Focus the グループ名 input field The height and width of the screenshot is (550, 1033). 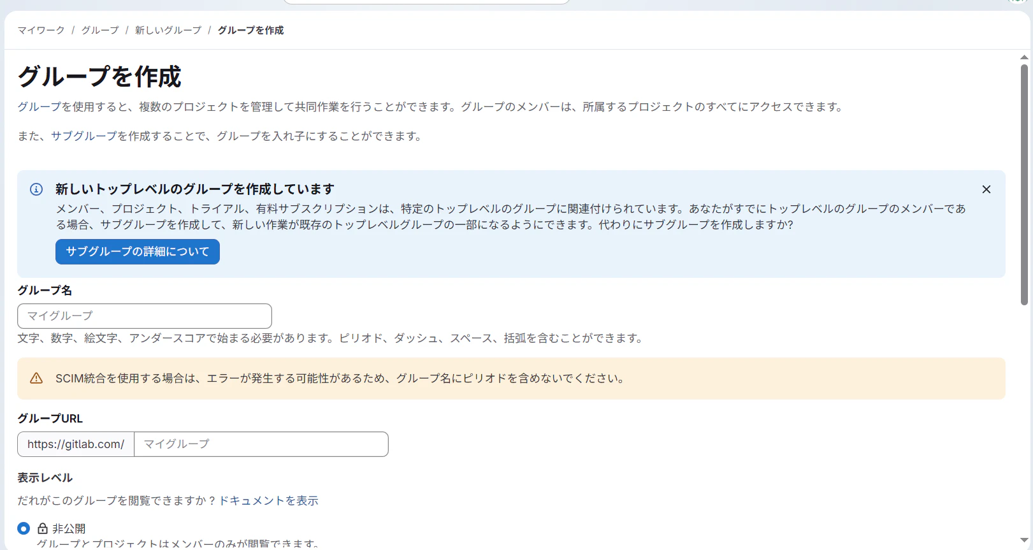145,316
